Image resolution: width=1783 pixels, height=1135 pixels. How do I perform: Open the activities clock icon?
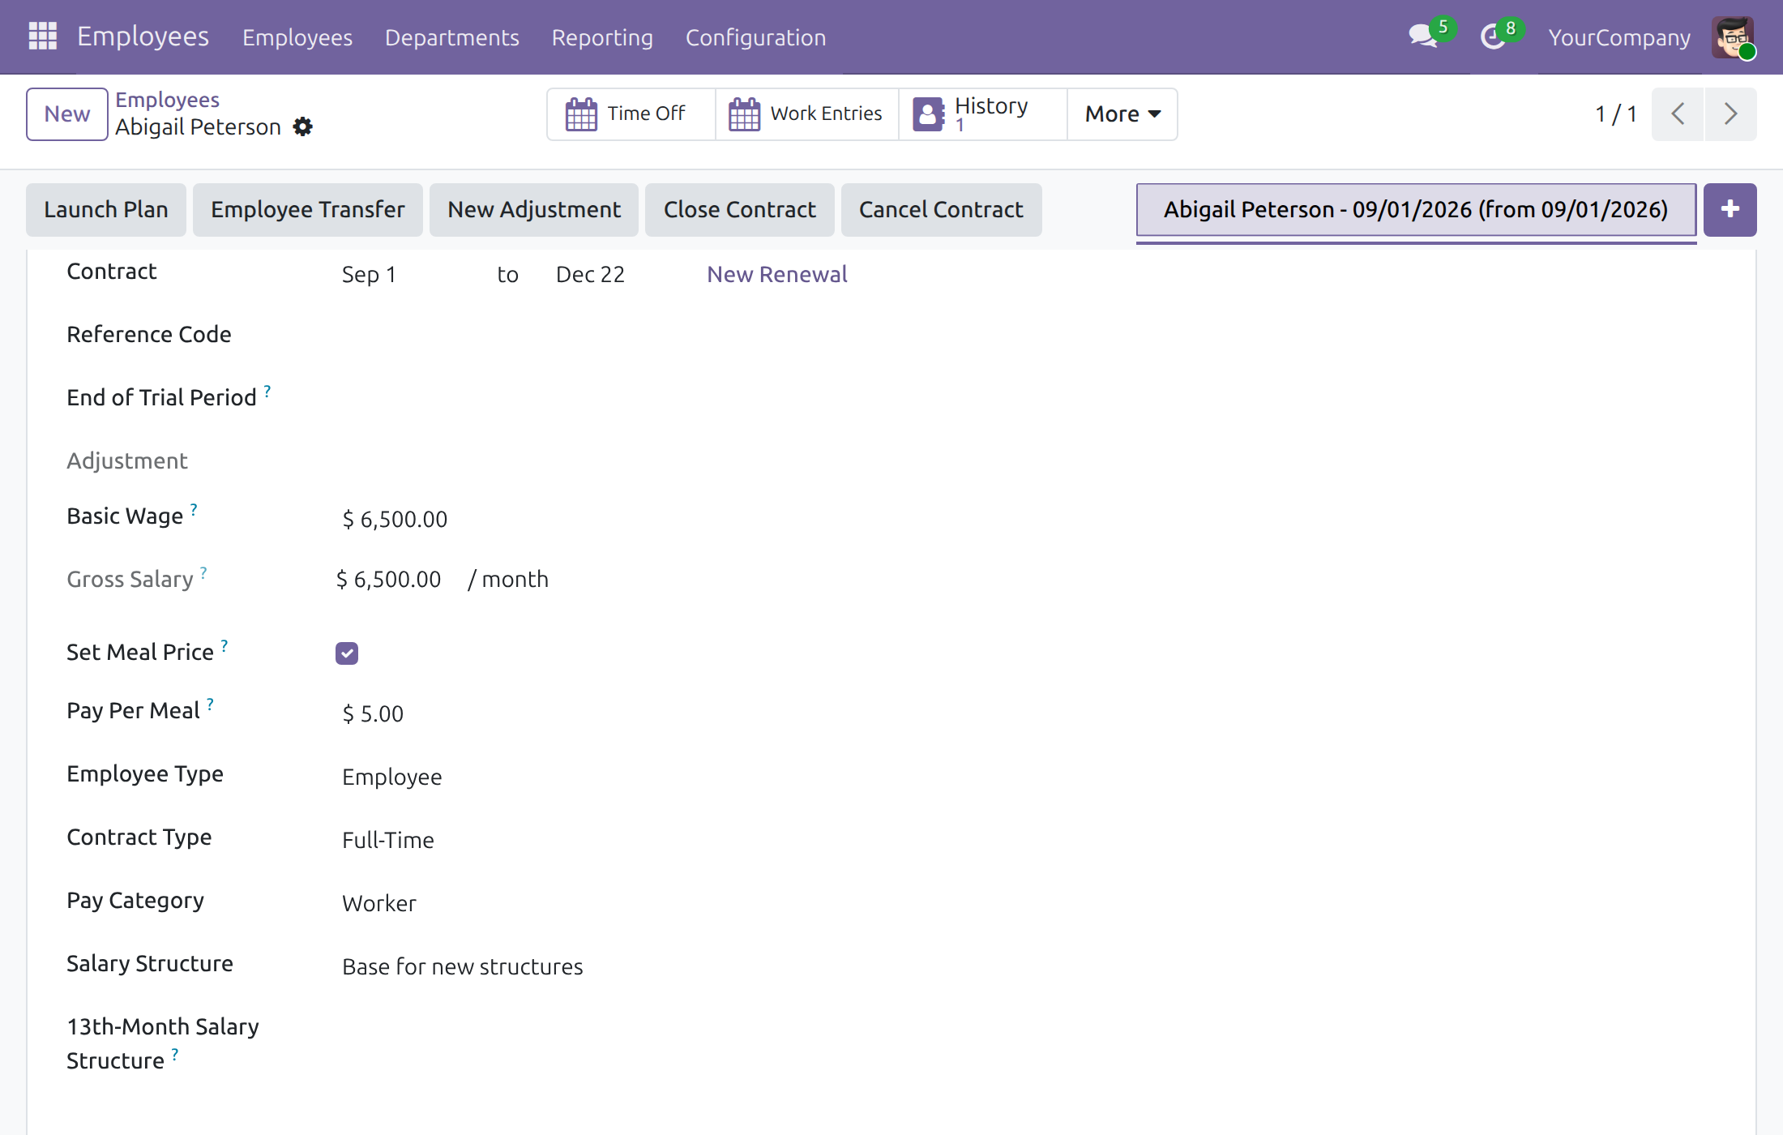tap(1493, 36)
